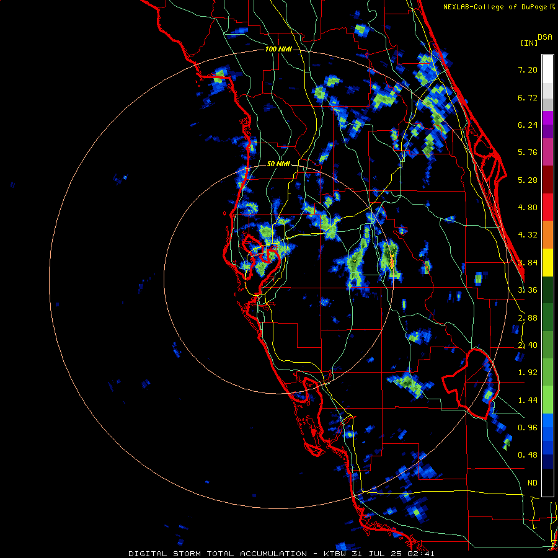Viewport: 558px width, 558px height.
Task: Click the 1.44 legend value
Action: (x=528, y=401)
